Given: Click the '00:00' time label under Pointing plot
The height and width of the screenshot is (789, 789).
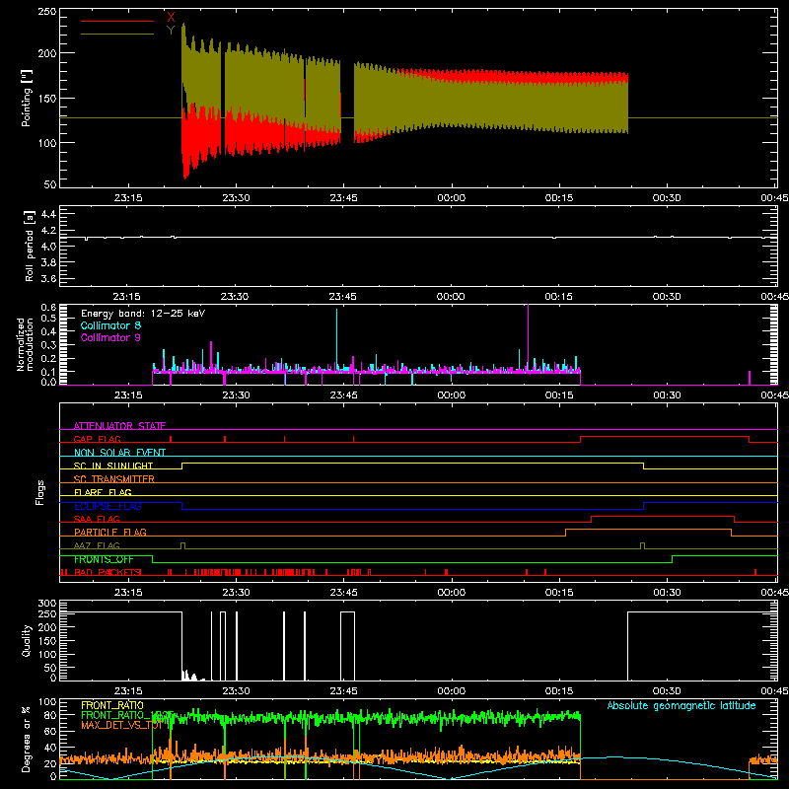Looking at the screenshot, I should 452,198.
